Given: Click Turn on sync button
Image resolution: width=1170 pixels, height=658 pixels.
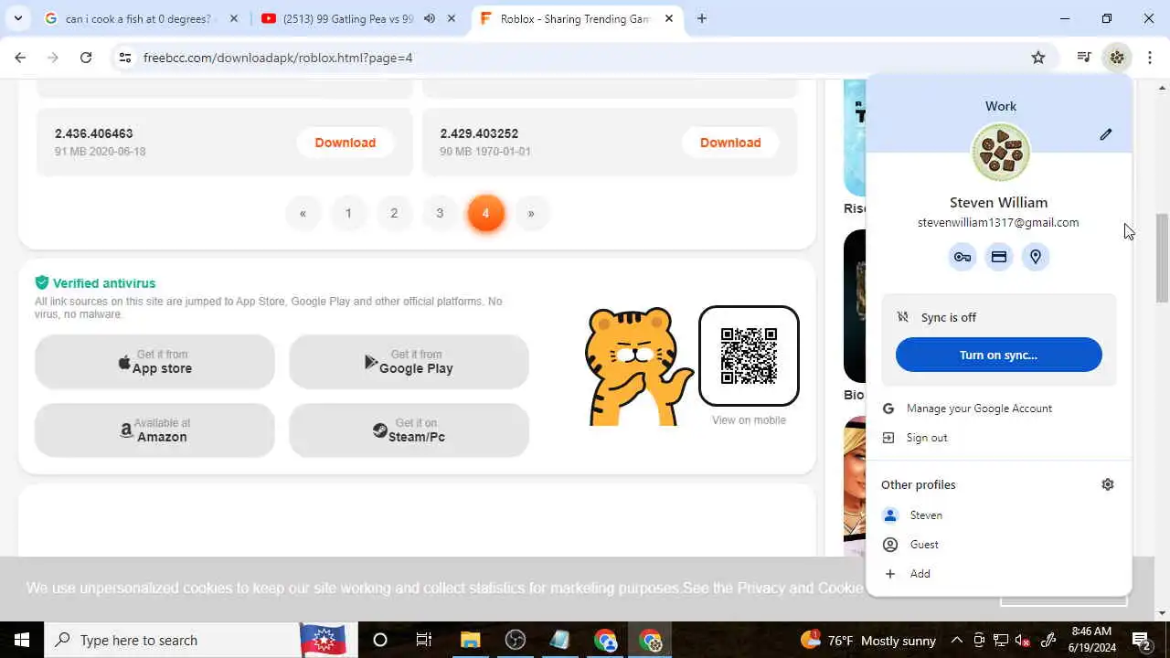Looking at the screenshot, I should coord(998,355).
